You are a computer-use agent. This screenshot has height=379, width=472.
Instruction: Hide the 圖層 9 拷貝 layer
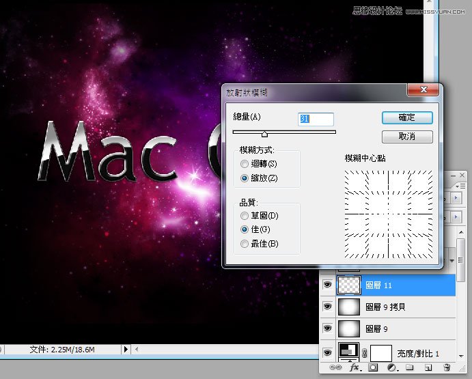(327, 307)
